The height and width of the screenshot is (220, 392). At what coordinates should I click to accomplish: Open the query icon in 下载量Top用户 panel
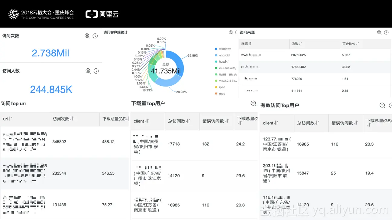pos(254,103)
